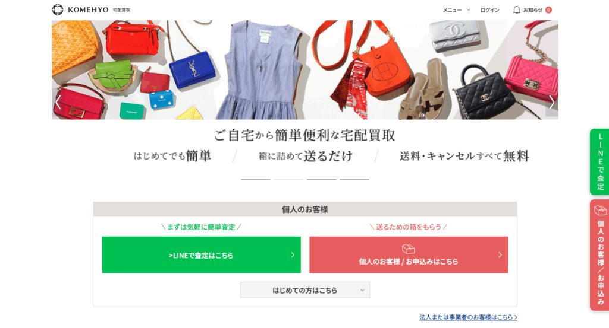Click the LINEで査定 side tab
609x328 pixels.
coord(599,162)
